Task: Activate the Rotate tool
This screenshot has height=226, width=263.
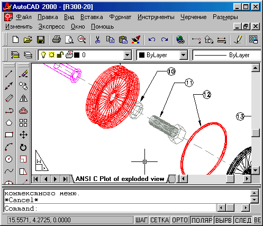Action: [x=23, y=147]
